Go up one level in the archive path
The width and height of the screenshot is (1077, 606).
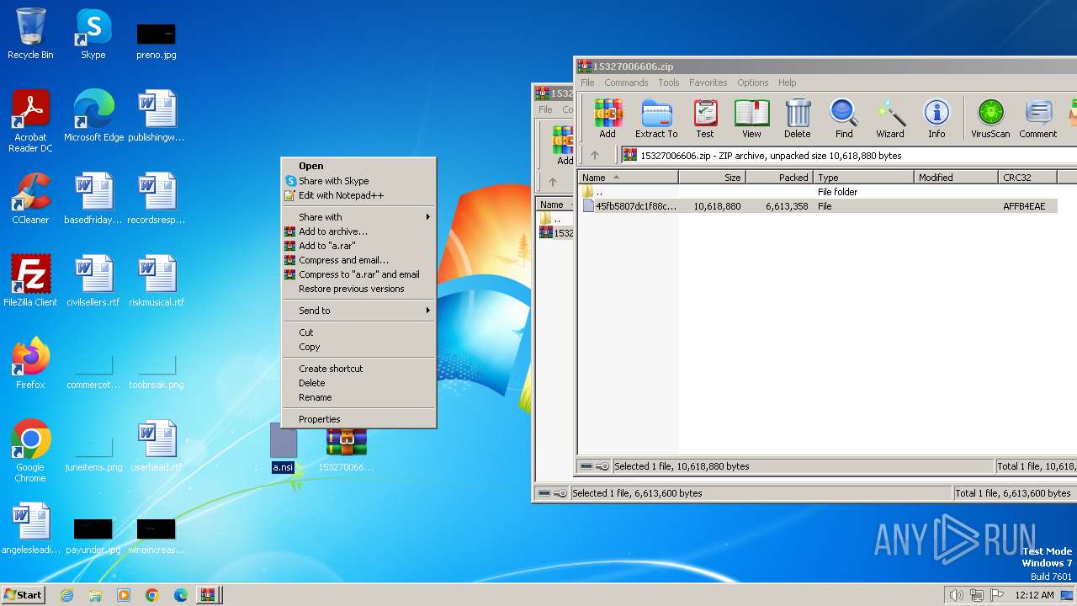595,155
